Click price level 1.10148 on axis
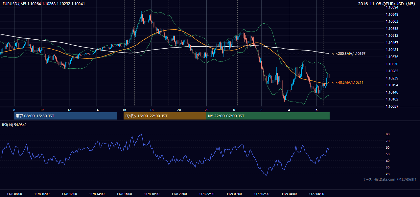This screenshot has height=197, width=420. (x=392, y=92)
